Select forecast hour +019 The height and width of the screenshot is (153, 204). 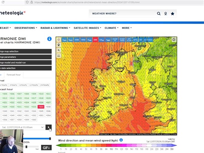click(x=48, y=98)
